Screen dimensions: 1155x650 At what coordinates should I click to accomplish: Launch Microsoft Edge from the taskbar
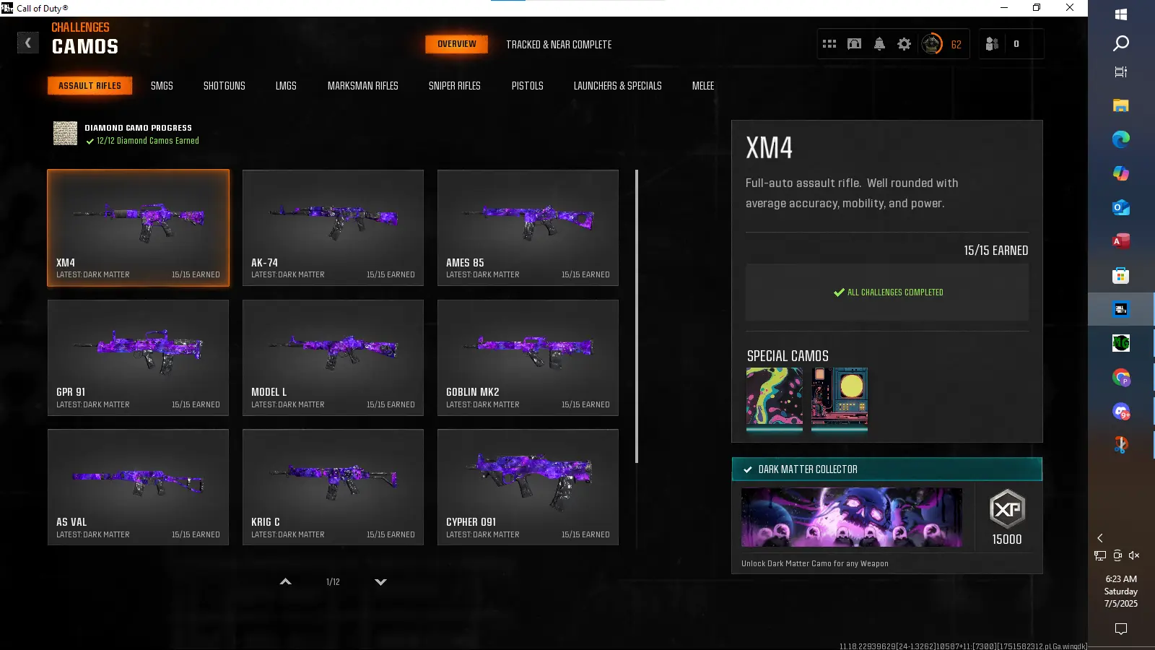[1121, 139]
